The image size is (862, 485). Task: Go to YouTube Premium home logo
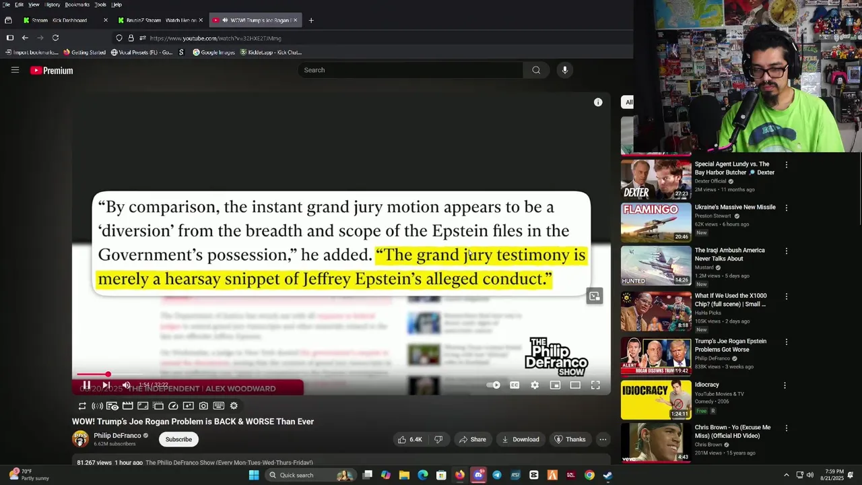(51, 70)
